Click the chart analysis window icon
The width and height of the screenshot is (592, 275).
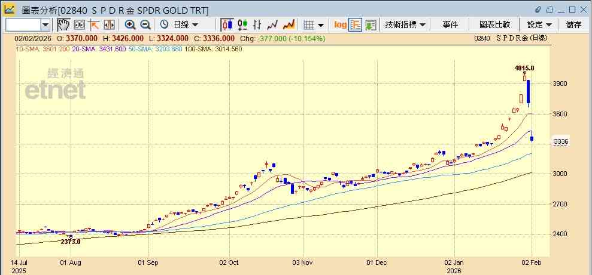pos(10,10)
